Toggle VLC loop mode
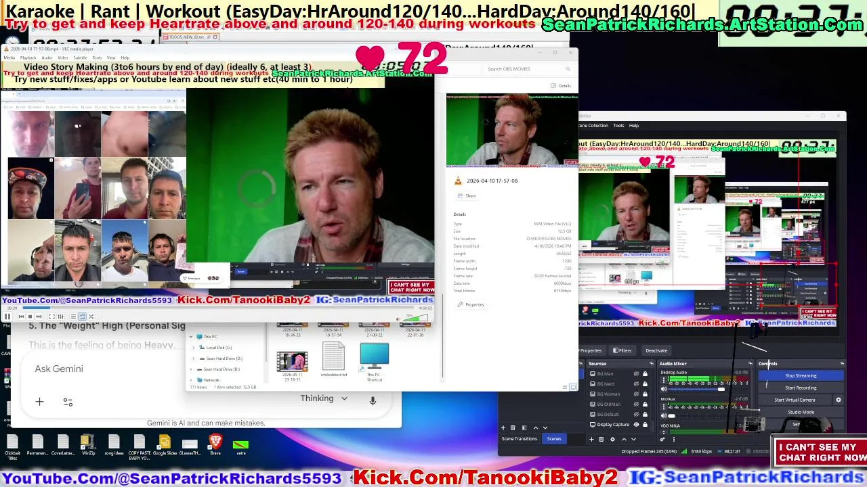This screenshot has width=867, height=487. [x=82, y=317]
